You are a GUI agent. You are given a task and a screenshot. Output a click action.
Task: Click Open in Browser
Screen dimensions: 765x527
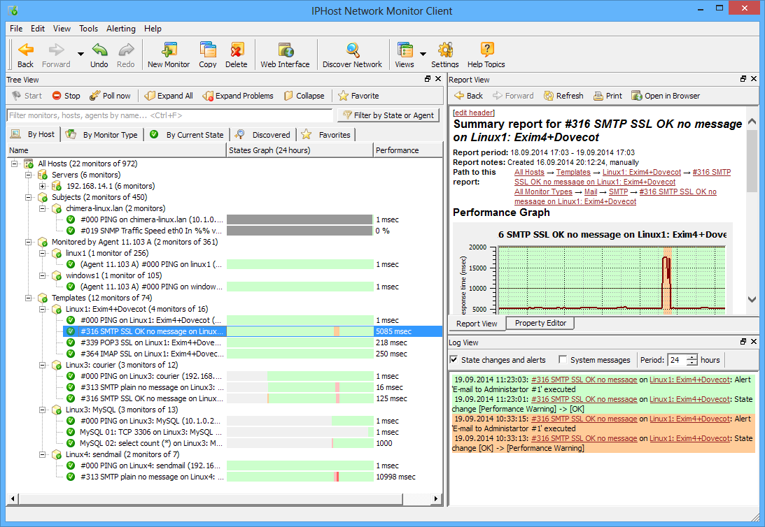[x=666, y=96]
